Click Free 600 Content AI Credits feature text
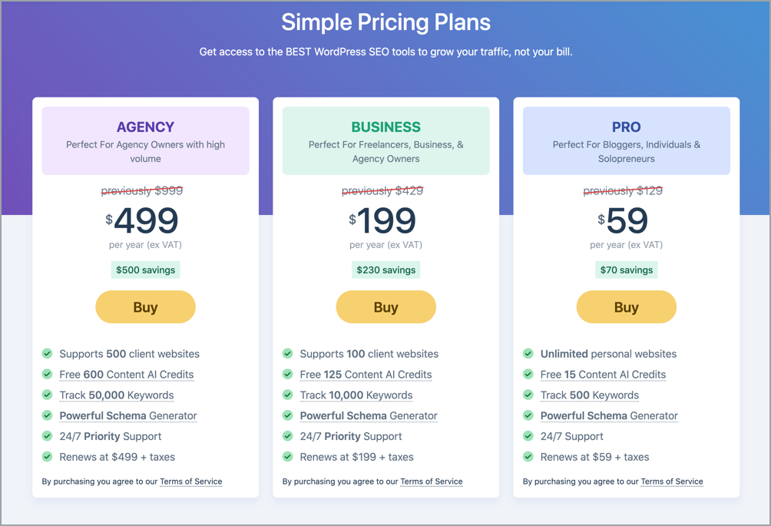This screenshot has width=771, height=526. pos(127,375)
